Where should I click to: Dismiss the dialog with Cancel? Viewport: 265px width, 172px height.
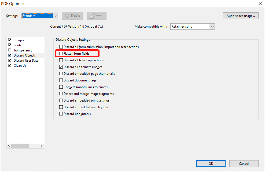[244, 163]
